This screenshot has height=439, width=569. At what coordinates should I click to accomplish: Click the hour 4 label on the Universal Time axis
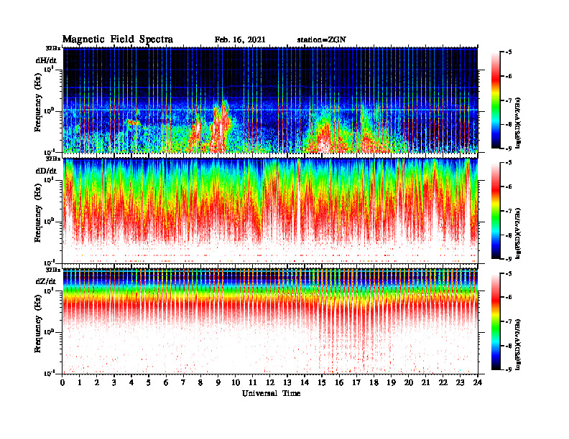131,383
